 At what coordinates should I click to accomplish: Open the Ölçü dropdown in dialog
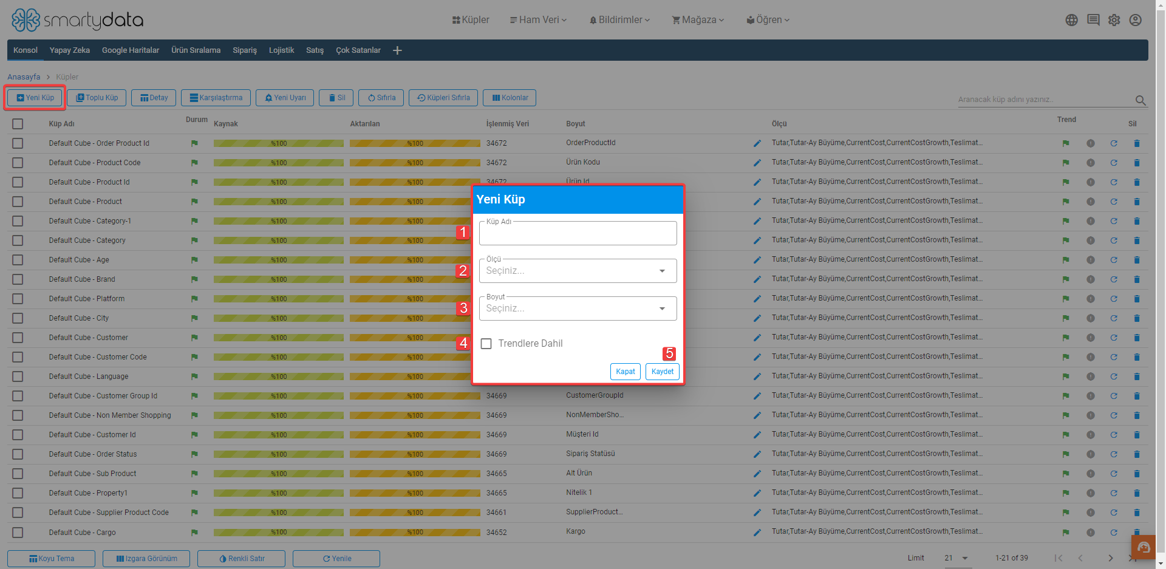click(578, 271)
